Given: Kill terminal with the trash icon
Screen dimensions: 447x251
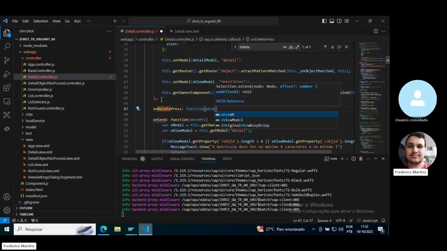Looking at the screenshot, I should point(361,159).
